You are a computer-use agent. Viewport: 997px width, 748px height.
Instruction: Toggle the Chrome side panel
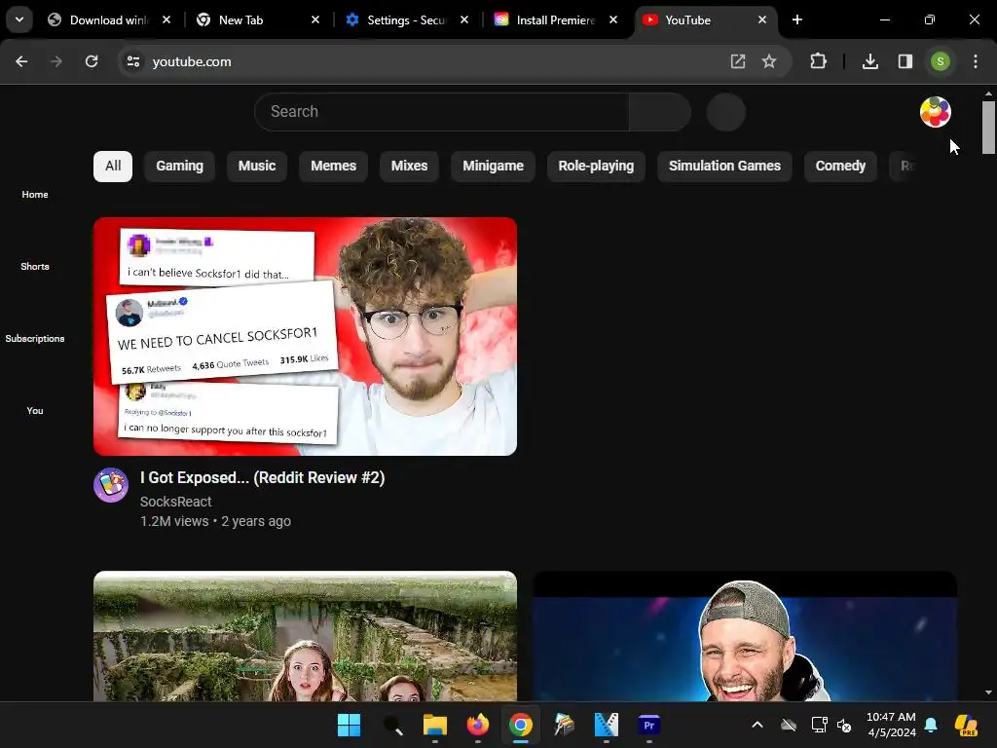click(x=905, y=61)
